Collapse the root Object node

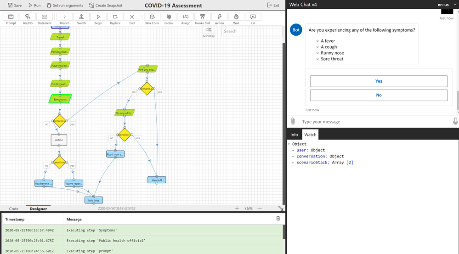click(289, 144)
